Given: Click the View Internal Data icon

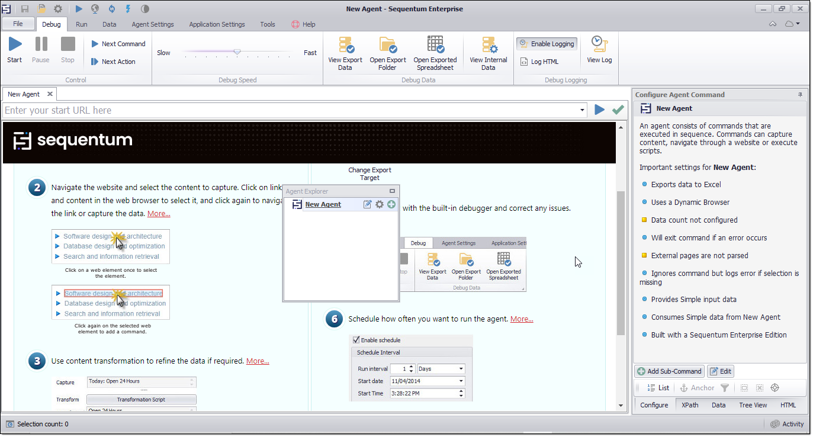Looking at the screenshot, I should 489,46.
